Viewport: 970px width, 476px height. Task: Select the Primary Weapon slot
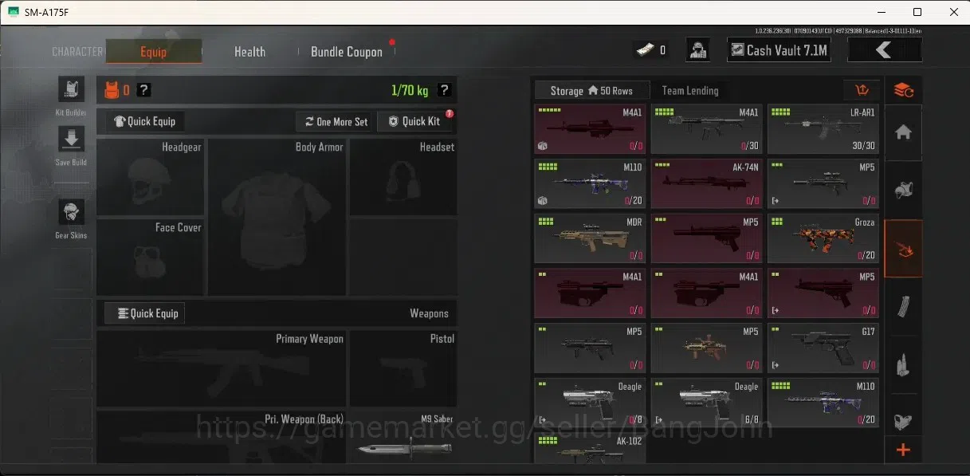coord(221,368)
